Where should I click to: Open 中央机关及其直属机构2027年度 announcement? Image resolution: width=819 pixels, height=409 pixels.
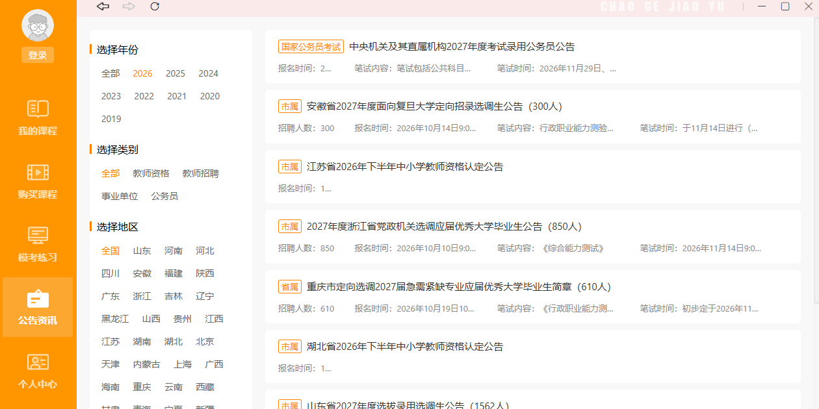(533, 56)
